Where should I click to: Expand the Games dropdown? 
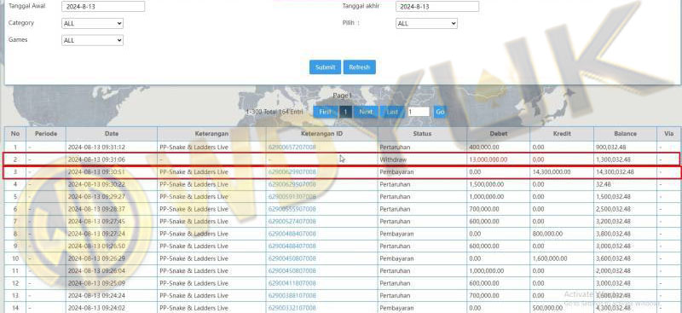[92, 40]
